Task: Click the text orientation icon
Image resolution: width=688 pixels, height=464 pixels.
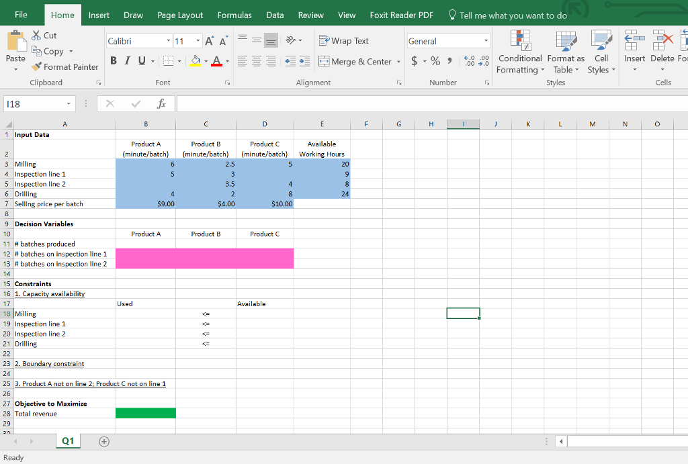Action: click(x=290, y=40)
